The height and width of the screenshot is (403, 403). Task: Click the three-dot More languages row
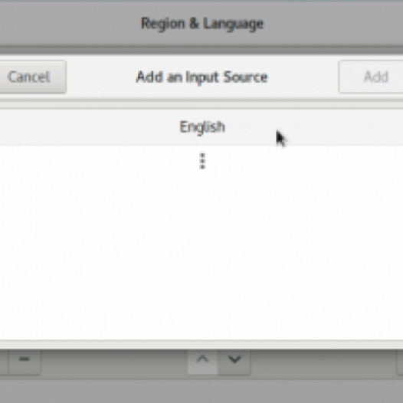pos(202,161)
